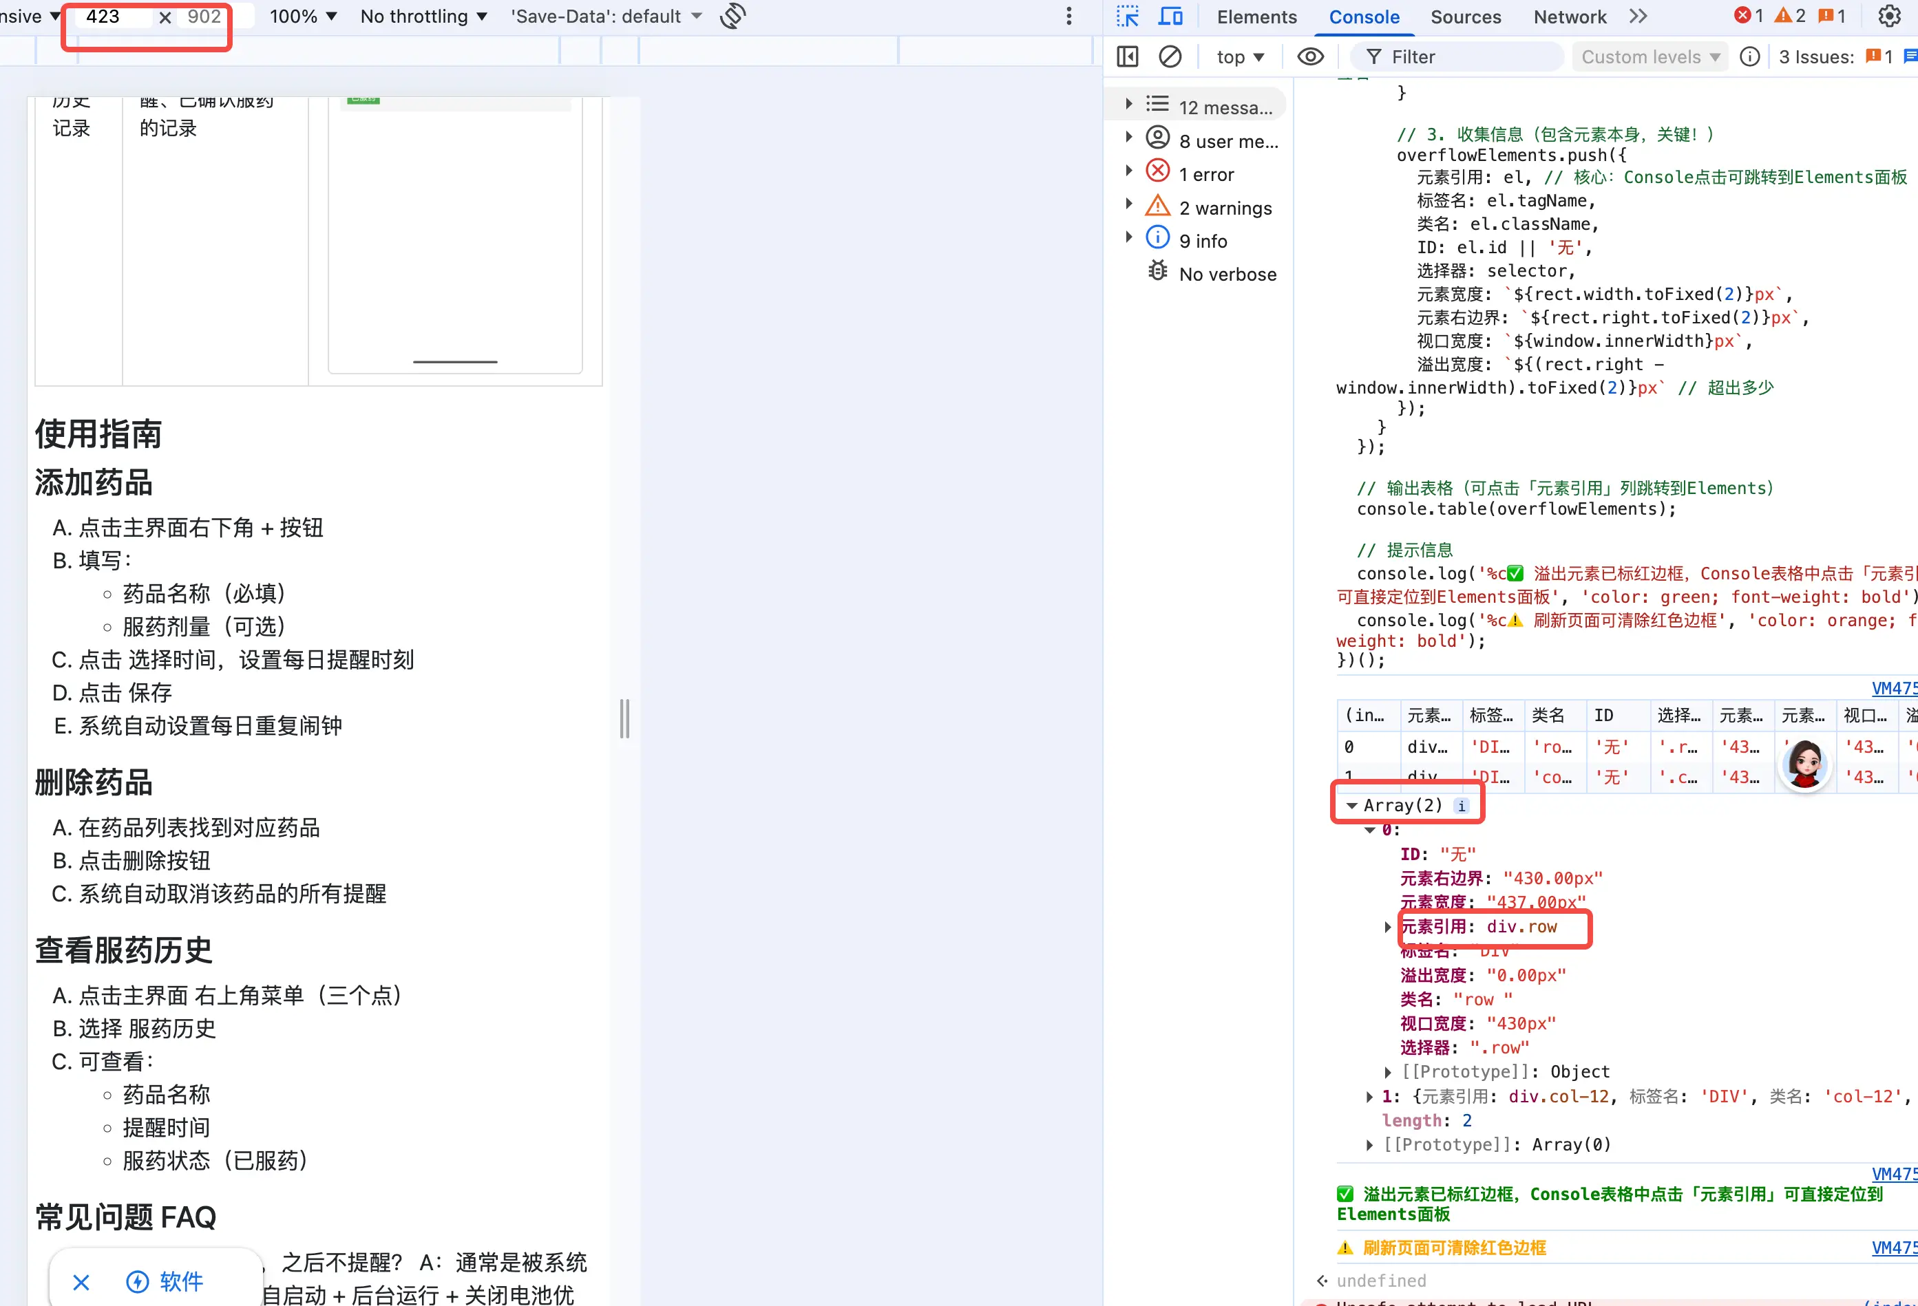Expand the 1 error message group
Viewport: 1918px width, 1306px height.
tap(1129, 171)
